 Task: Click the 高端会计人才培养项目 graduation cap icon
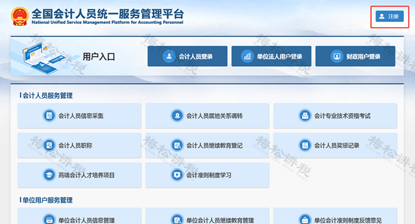coord(49,175)
